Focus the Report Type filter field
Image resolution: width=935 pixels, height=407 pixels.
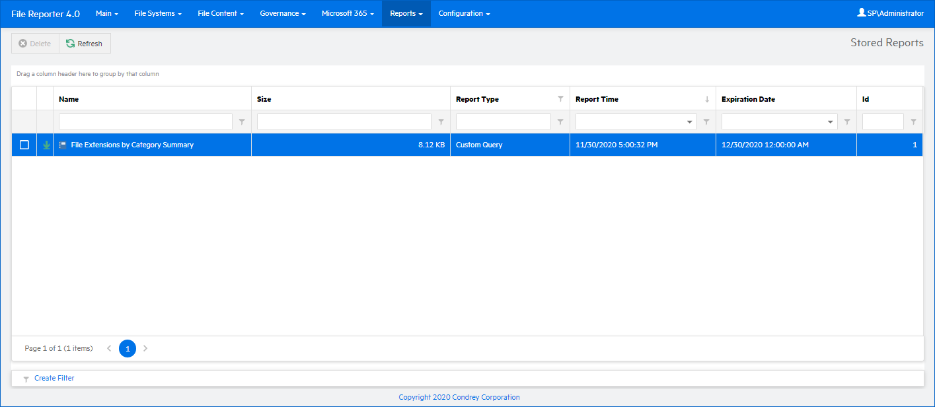(504, 122)
